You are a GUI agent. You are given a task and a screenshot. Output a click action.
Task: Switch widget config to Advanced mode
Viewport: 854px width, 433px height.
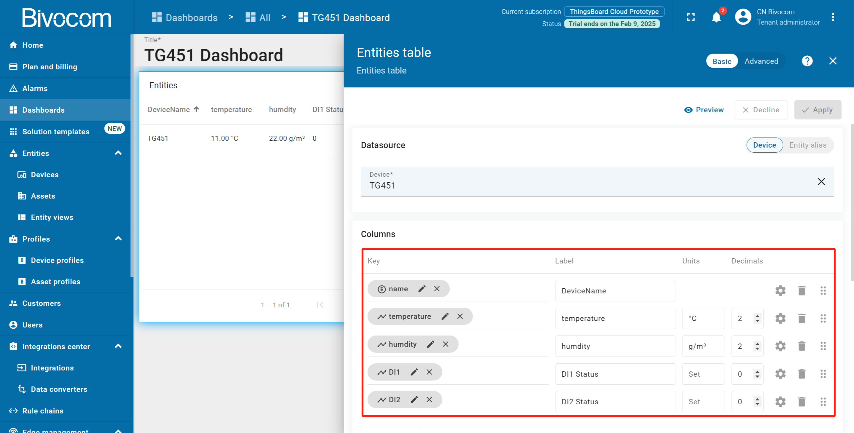[761, 61]
